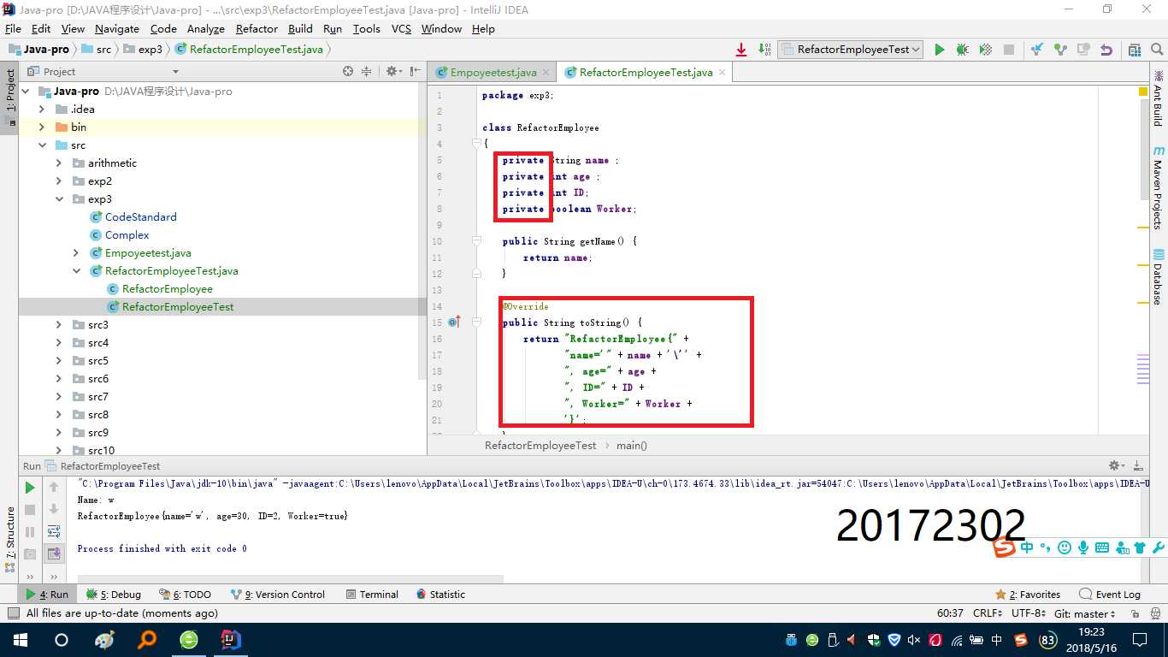1168x657 pixels.
Task: Click Up the Stack Trace arrow in Run panel
Action: [53, 488]
